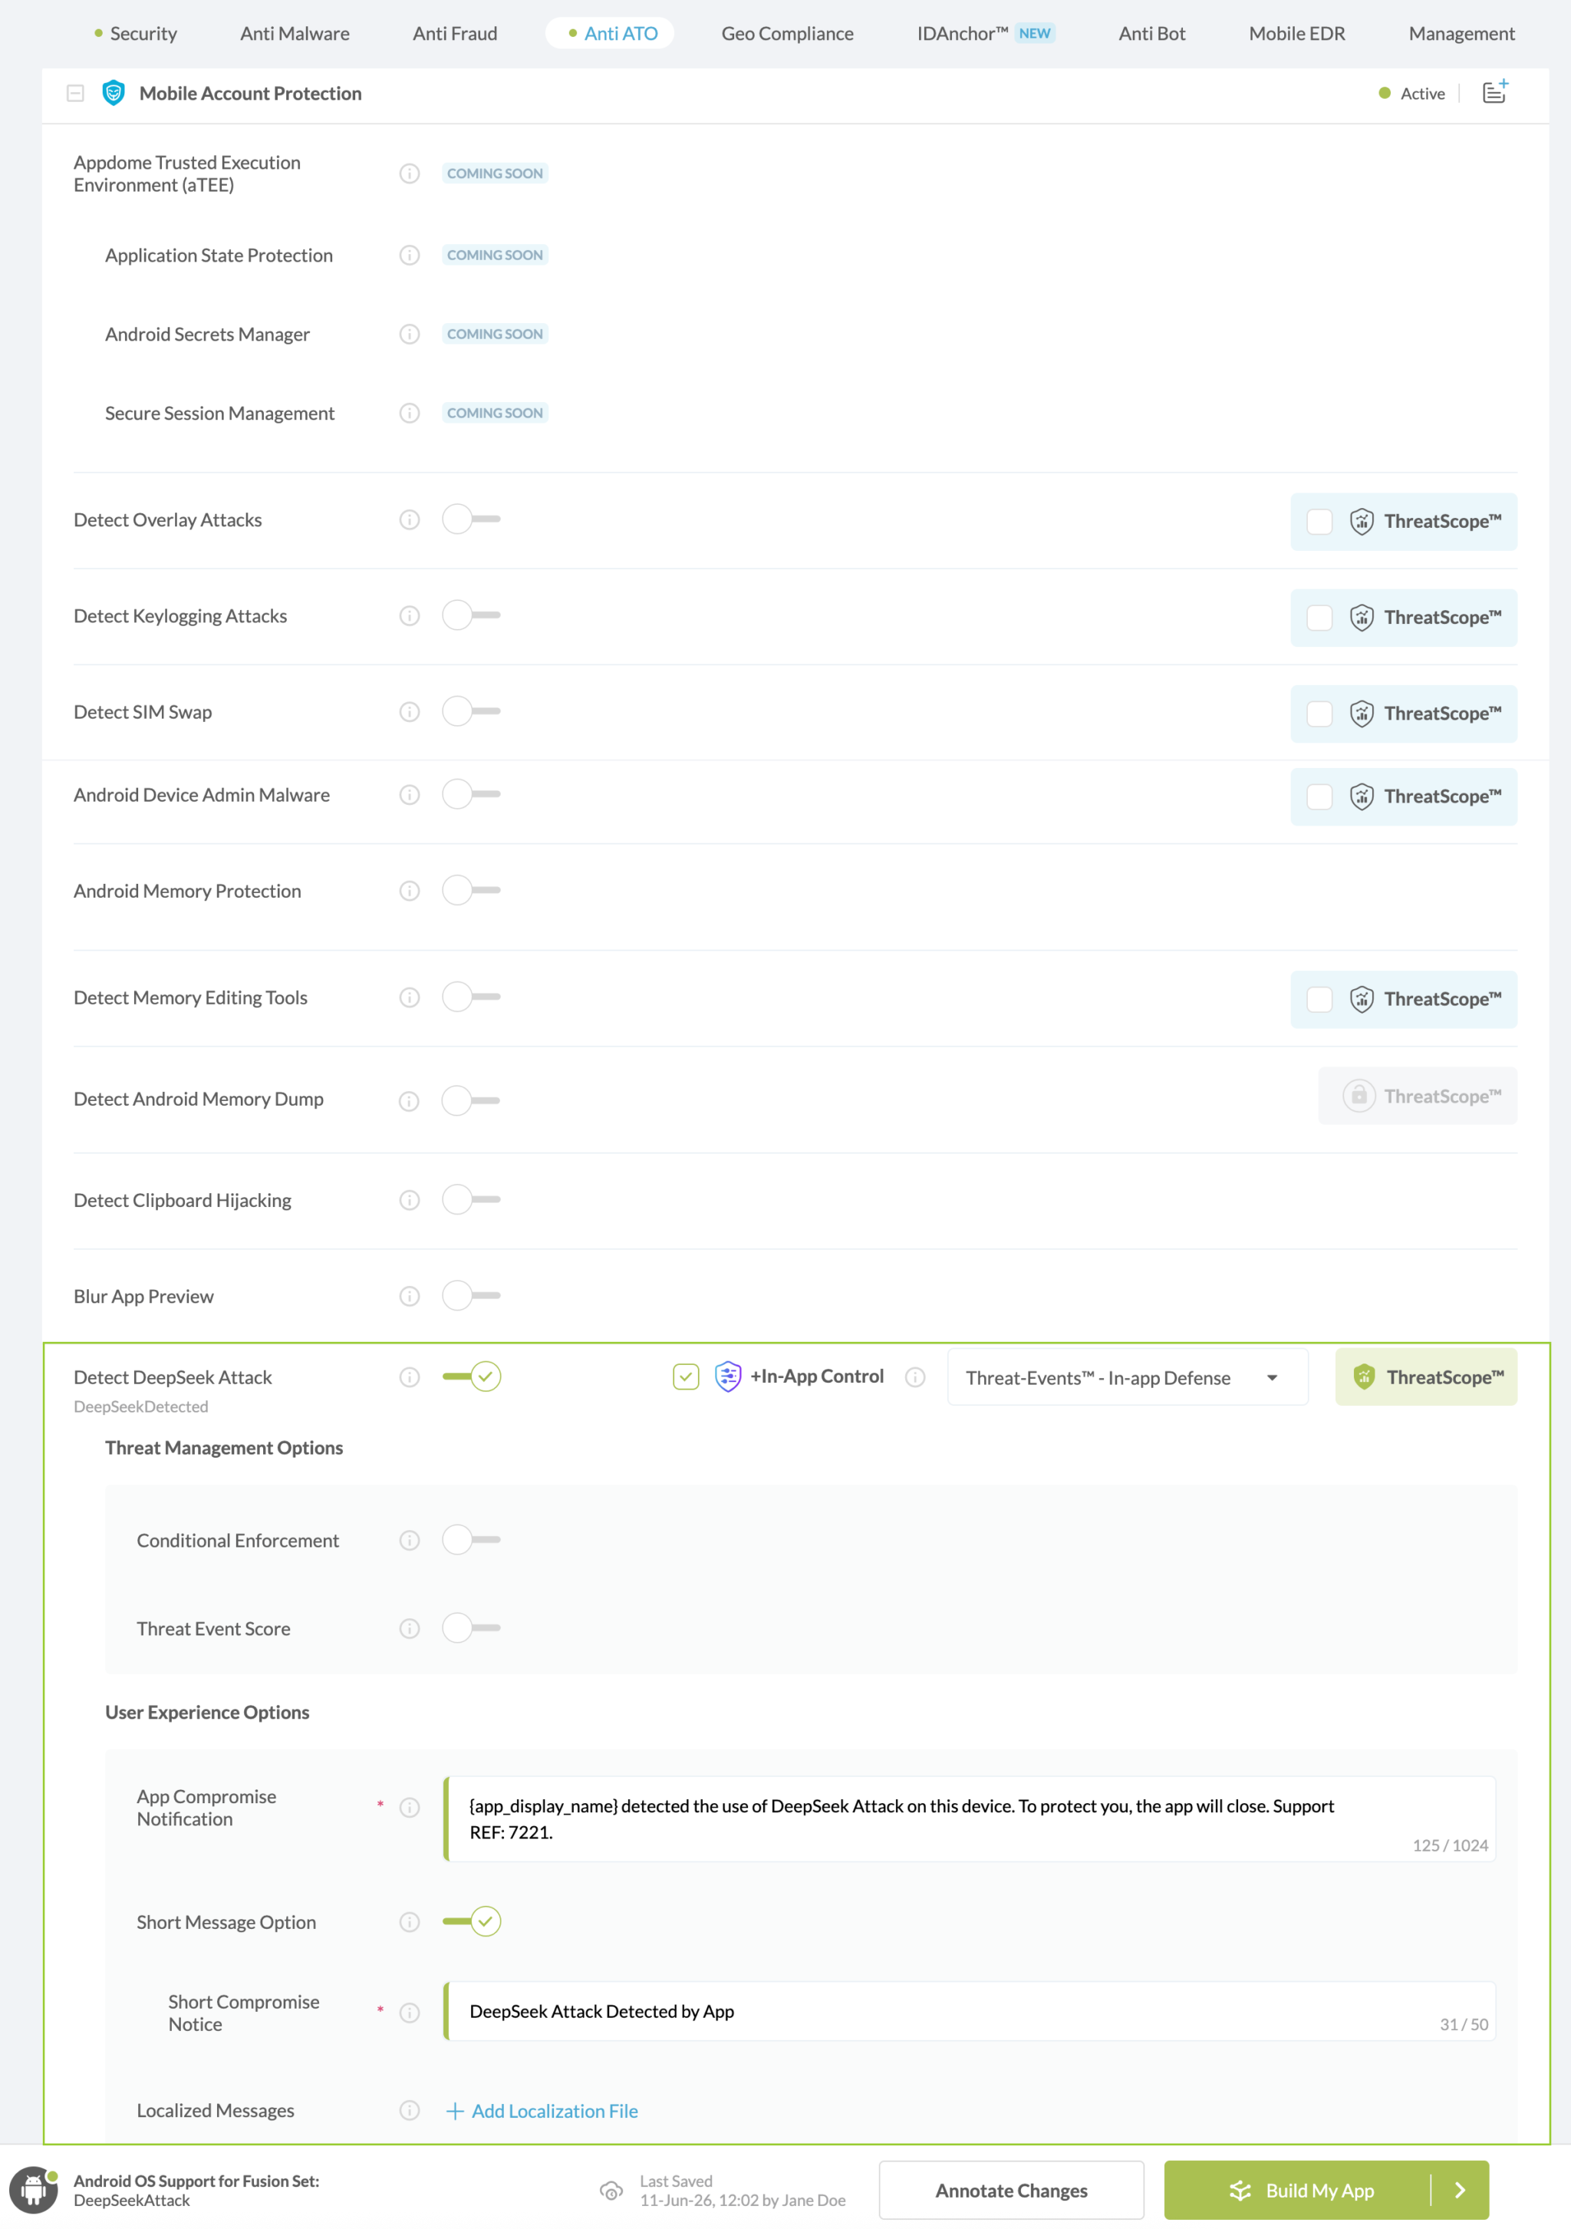Click the Annotate Changes button

pyautogui.click(x=1011, y=2191)
